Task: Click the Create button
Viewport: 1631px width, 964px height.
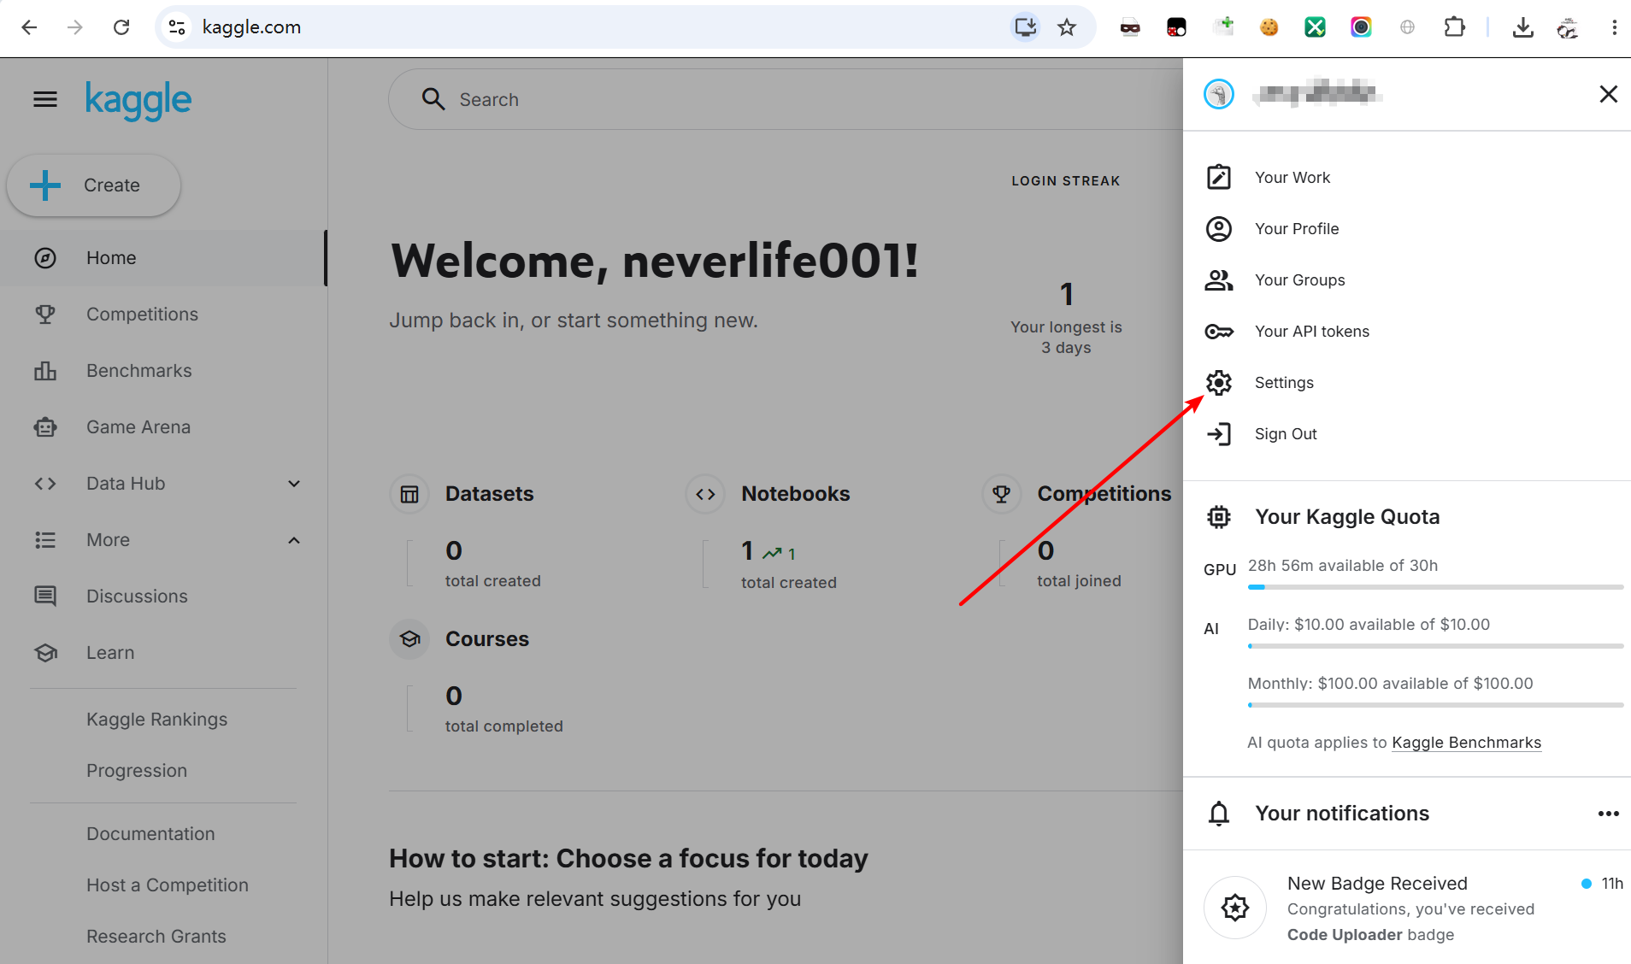Action: (x=94, y=185)
